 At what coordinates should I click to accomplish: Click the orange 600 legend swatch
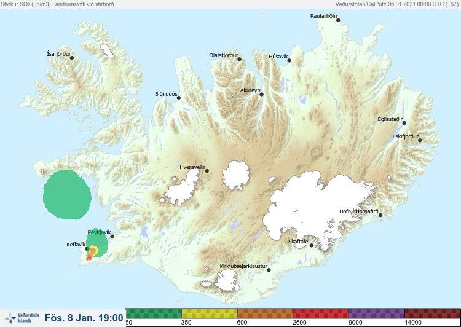click(264, 313)
